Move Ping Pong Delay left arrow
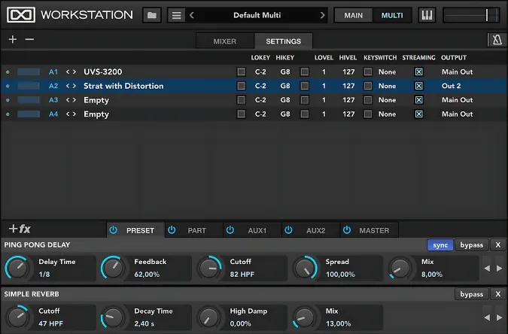508x334 pixels. [487, 269]
